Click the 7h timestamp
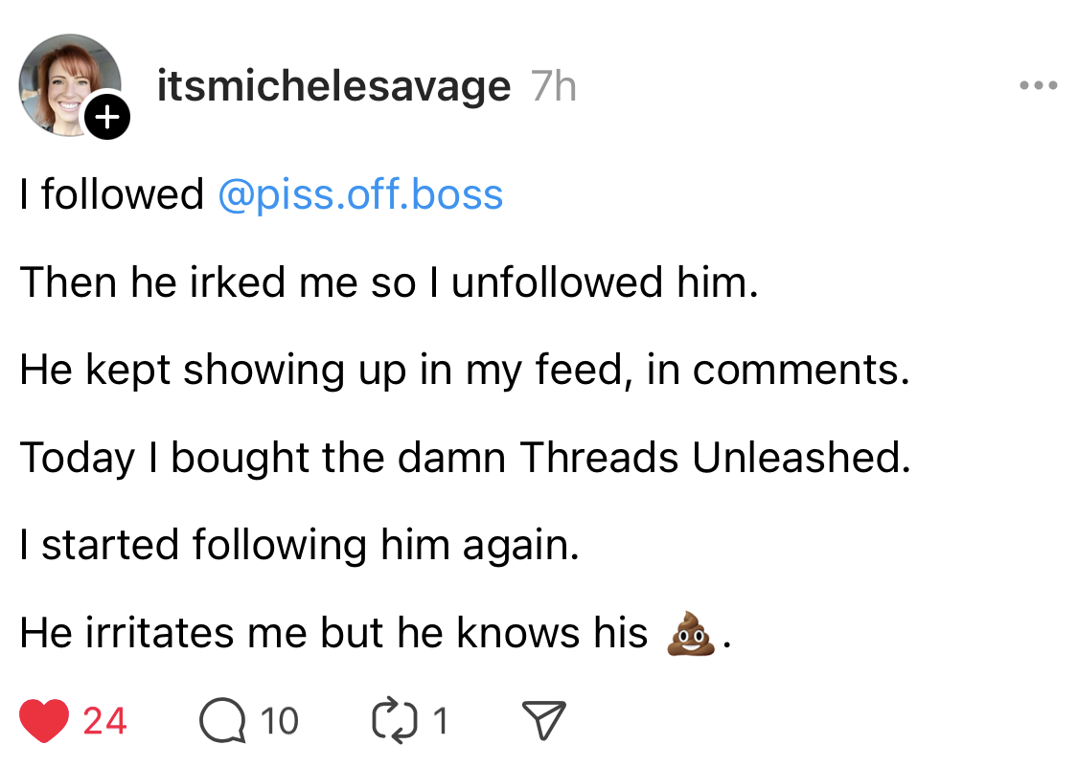This screenshot has width=1078, height=767. pyautogui.click(x=554, y=87)
